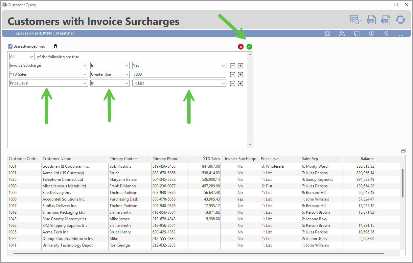Remove the Price Level condition row
The width and height of the screenshot is (413, 263).
click(x=232, y=84)
